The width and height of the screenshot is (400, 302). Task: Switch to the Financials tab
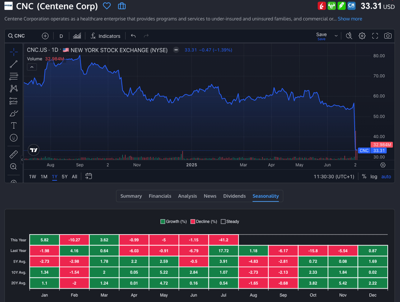click(160, 196)
